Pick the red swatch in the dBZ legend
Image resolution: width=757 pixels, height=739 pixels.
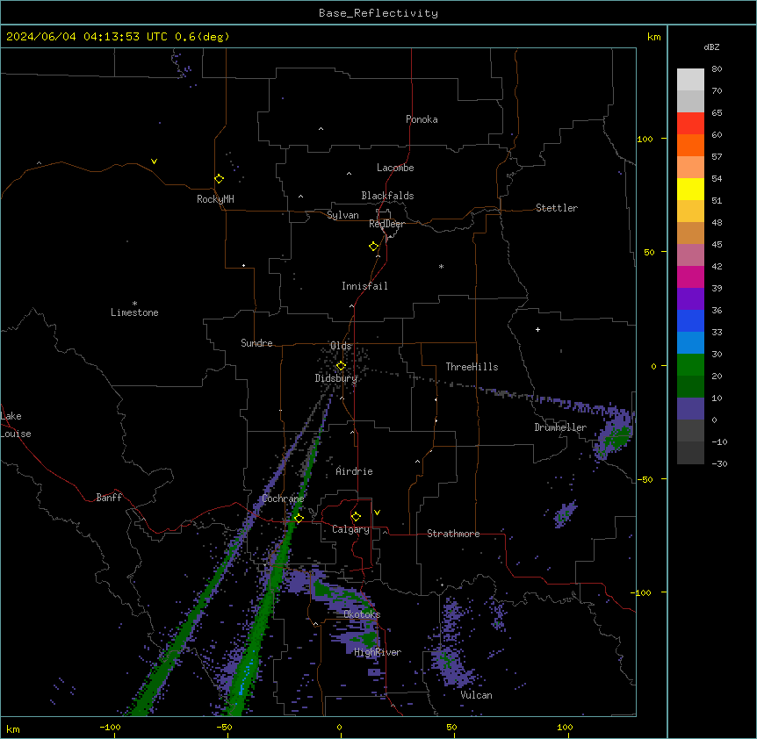(690, 124)
